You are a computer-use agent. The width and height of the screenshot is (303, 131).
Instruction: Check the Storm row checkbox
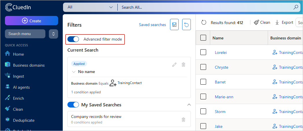point(203,111)
